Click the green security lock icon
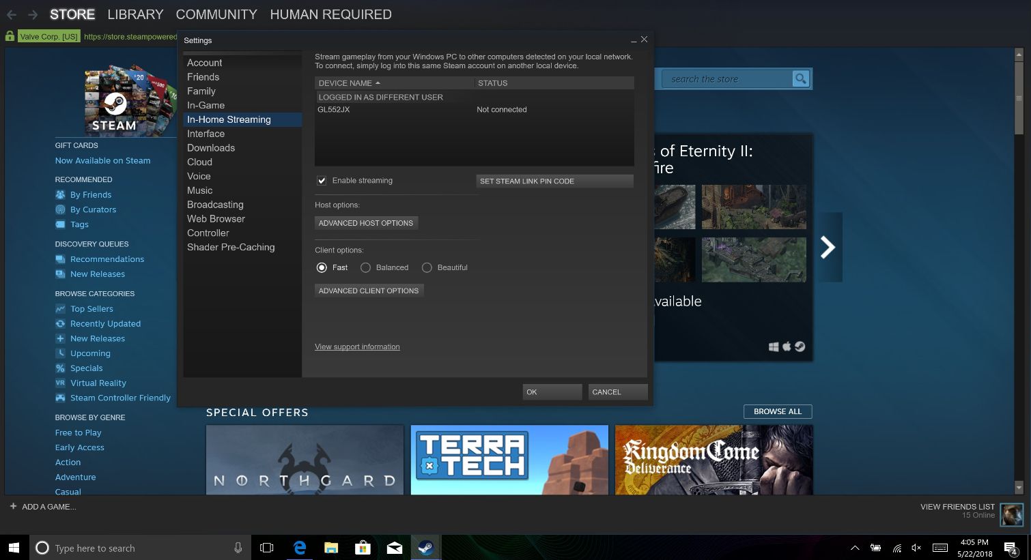 10,36
